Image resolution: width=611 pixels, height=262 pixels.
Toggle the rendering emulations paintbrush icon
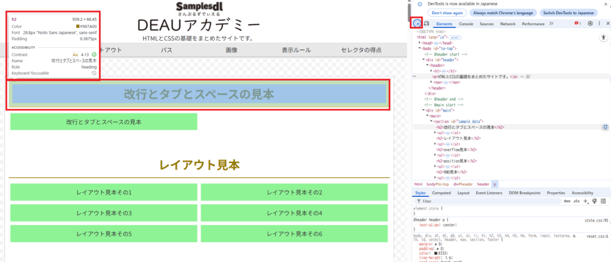pos(594,201)
